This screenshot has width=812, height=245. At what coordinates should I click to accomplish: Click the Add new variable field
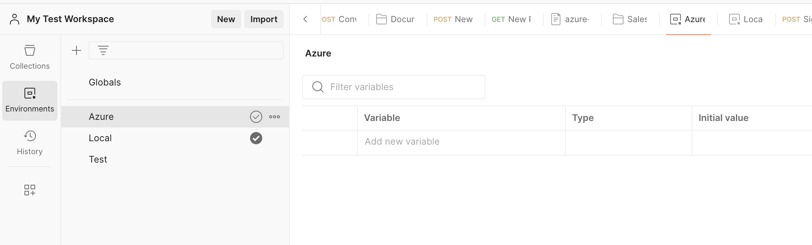[x=461, y=142]
